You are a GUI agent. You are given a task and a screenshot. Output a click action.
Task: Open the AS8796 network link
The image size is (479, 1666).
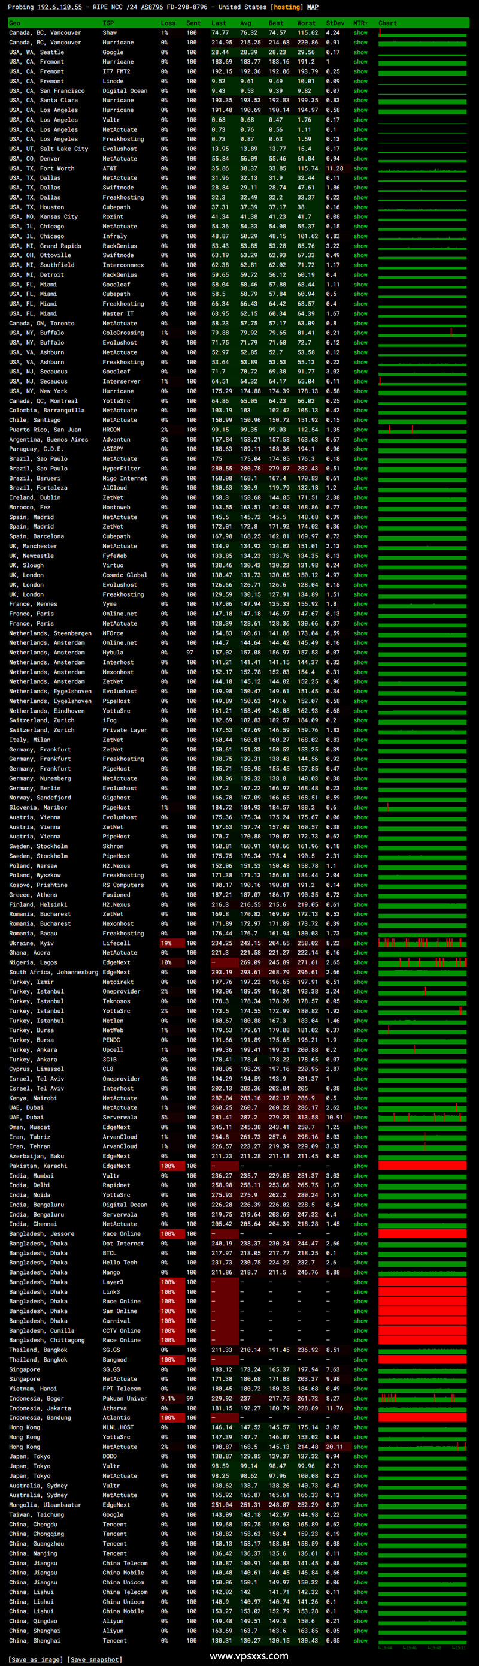[x=152, y=7]
